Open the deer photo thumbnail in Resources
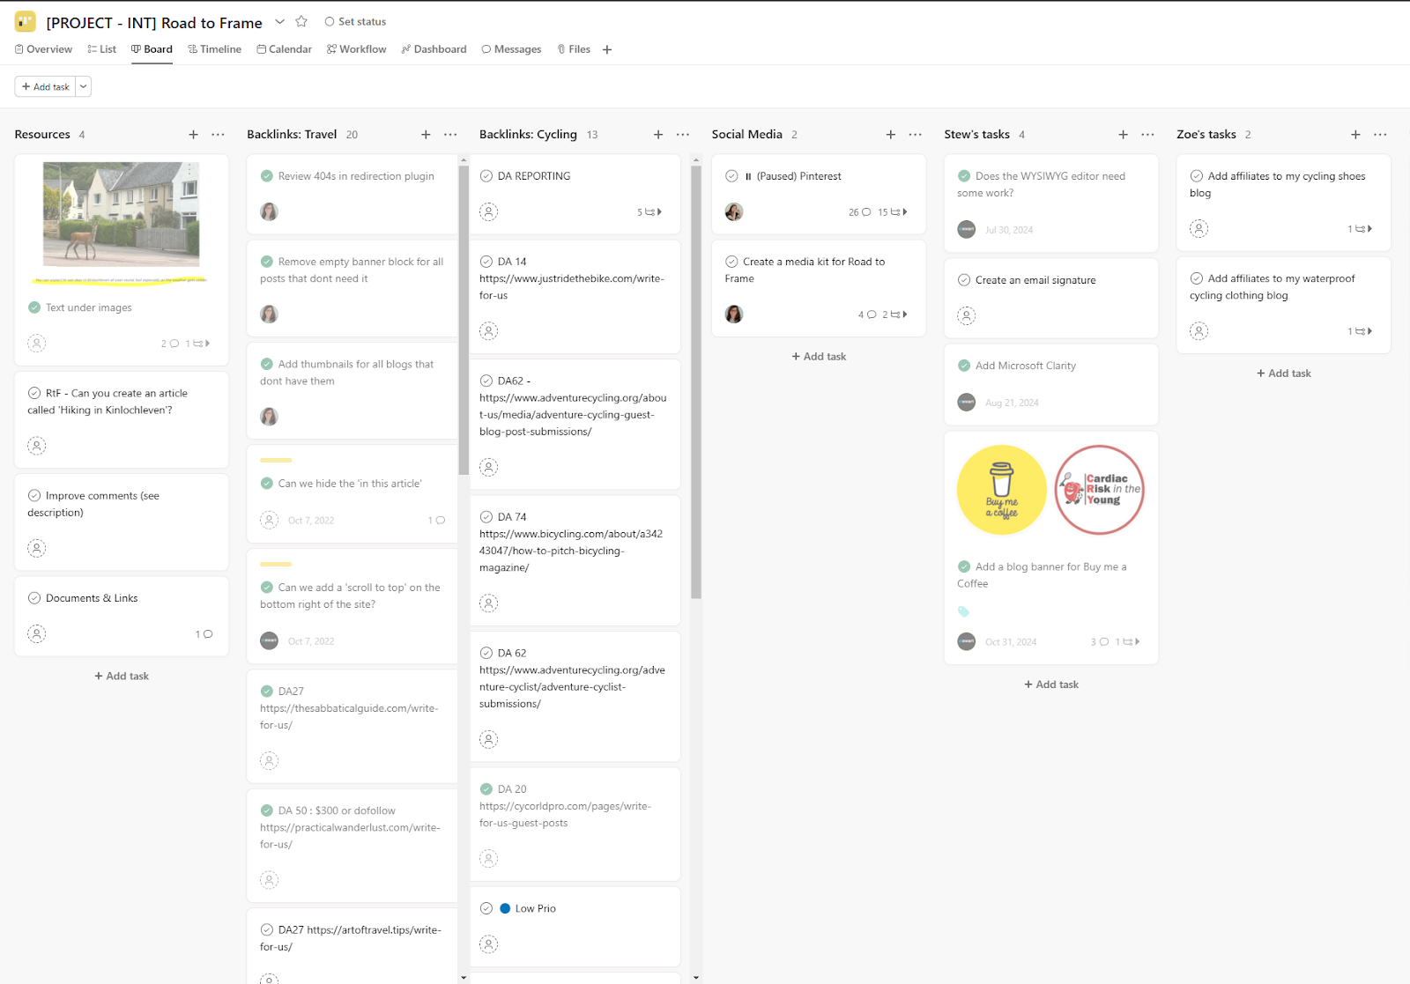This screenshot has height=984, width=1410. tap(122, 214)
